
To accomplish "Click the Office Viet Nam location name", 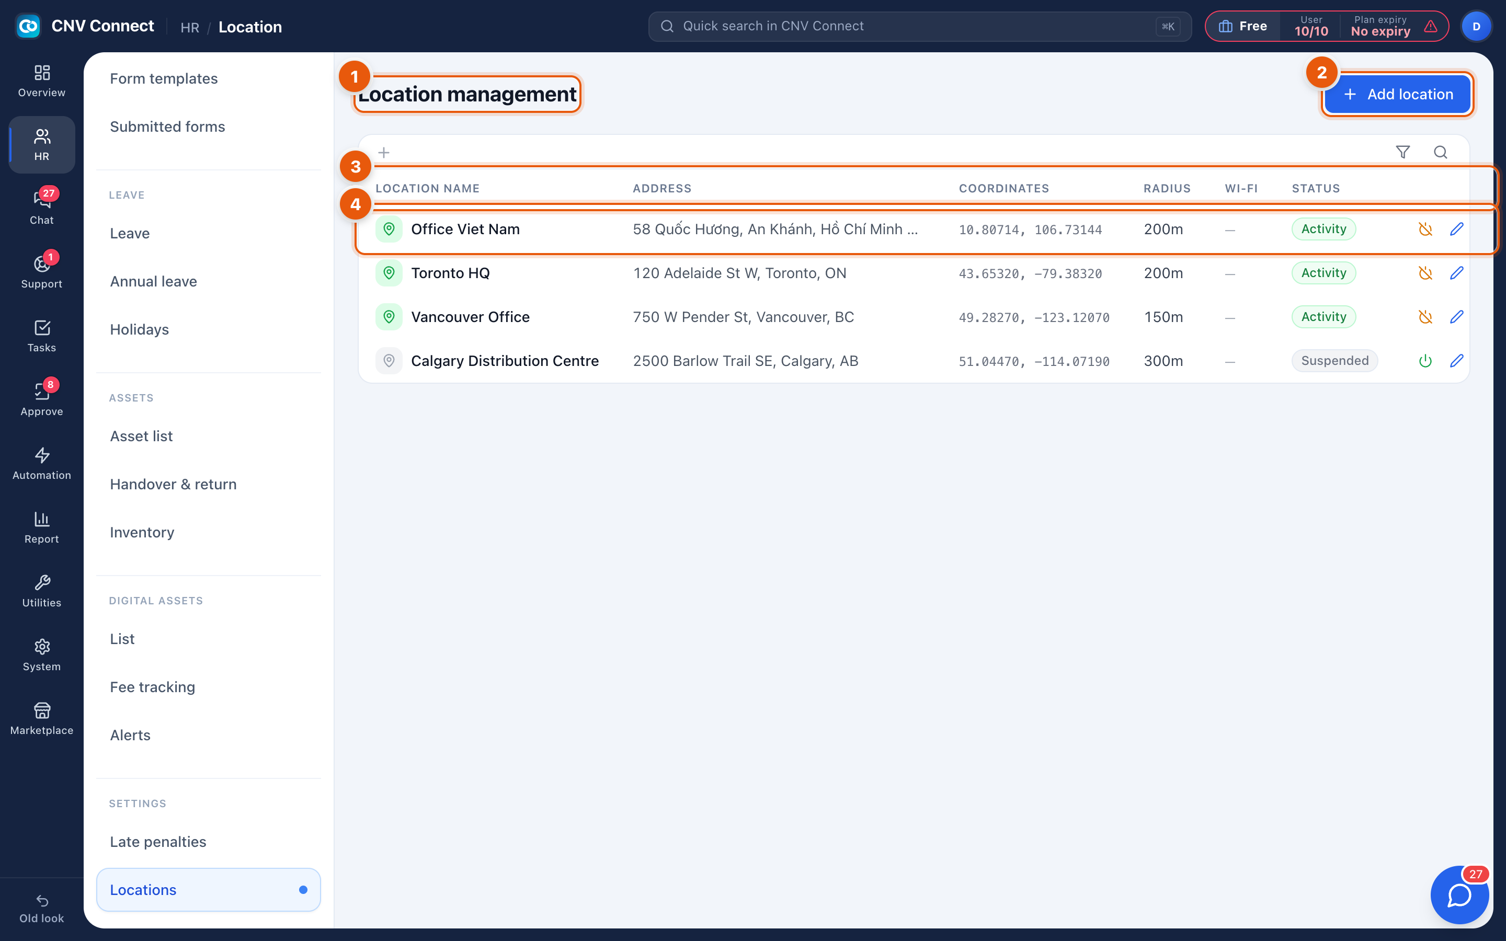I will click(x=465, y=229).
